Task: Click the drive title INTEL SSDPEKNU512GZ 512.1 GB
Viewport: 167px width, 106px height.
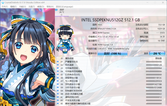Action: (x=110, y=20)
